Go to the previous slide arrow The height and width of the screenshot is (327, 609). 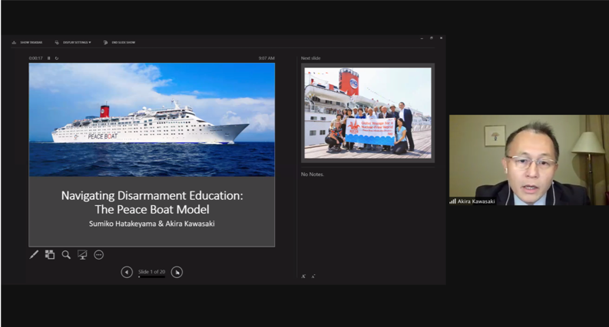tap(127, 272)
